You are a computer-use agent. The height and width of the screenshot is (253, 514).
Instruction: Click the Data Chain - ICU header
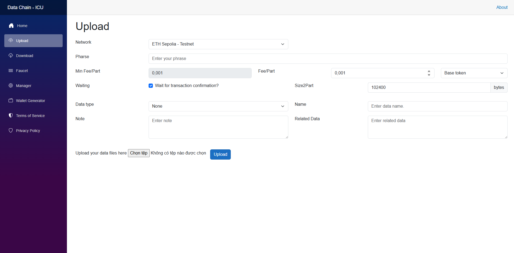coord(25,7)
